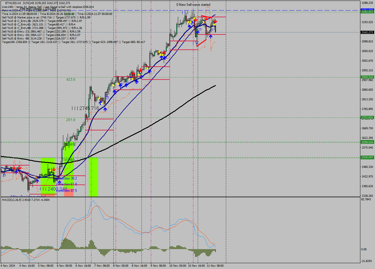Select the '4 Nov 16:00' time label
Viewport: 375px width, 269px height.
27,266
